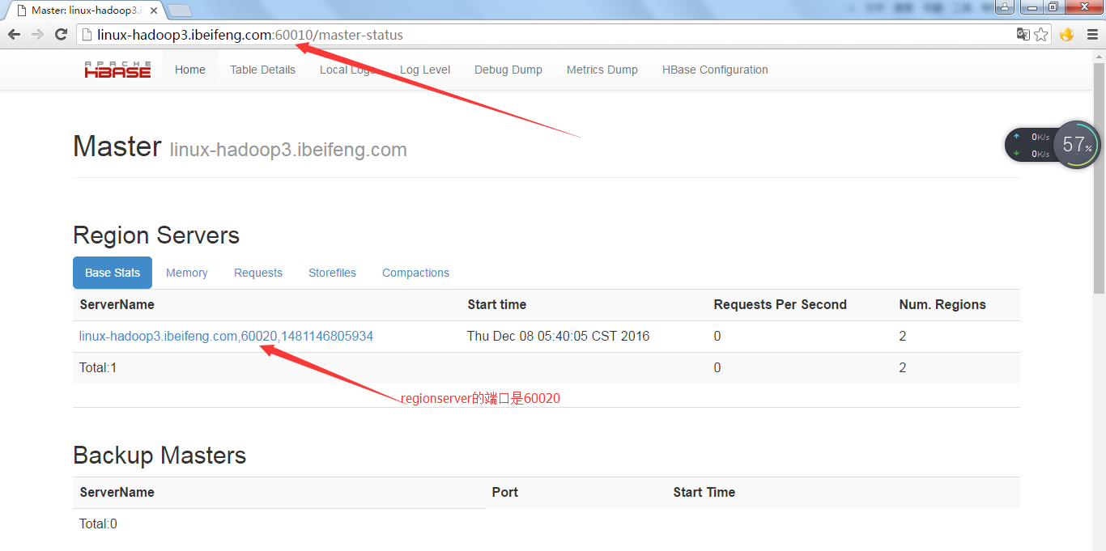The width and height of the screenshot is (1106, 551).
Task: Click the yellow extension icon in toolbar
Action: (1066, 34)
